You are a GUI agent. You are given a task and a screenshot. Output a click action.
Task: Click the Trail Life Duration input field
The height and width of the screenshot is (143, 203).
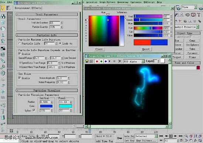coord(55,23)
